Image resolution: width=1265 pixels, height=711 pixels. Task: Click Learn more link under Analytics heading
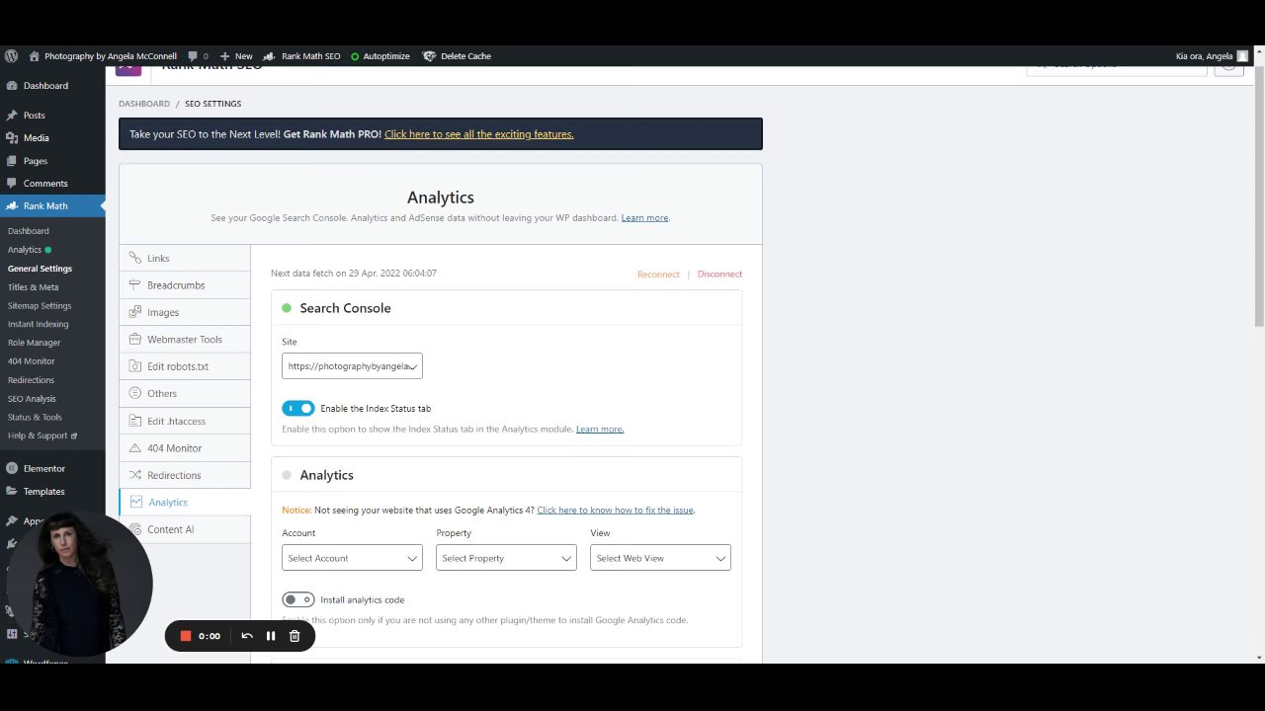point(644,218)
